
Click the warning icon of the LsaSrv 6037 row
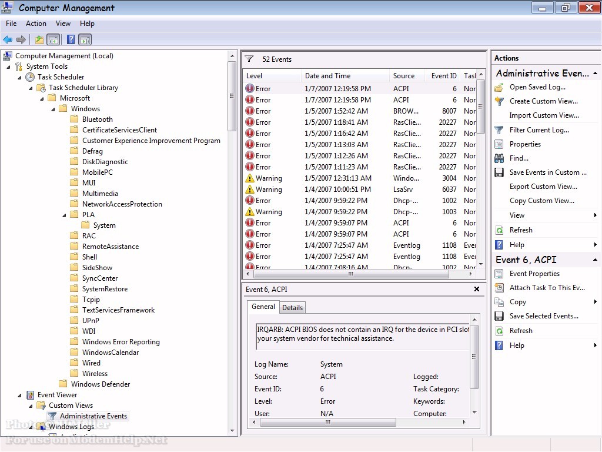tap(249, 190)
